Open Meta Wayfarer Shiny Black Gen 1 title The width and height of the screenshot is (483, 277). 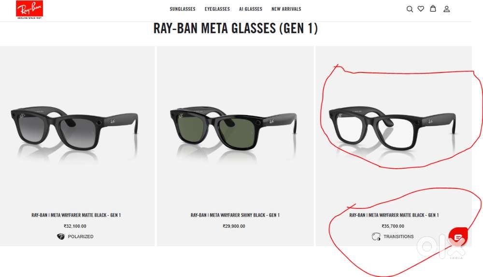pos(235,215)
